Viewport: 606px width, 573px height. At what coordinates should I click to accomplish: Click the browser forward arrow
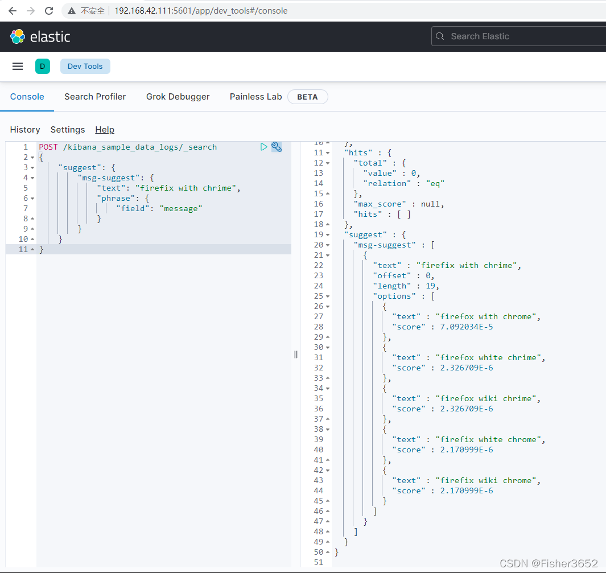[31, 11]
